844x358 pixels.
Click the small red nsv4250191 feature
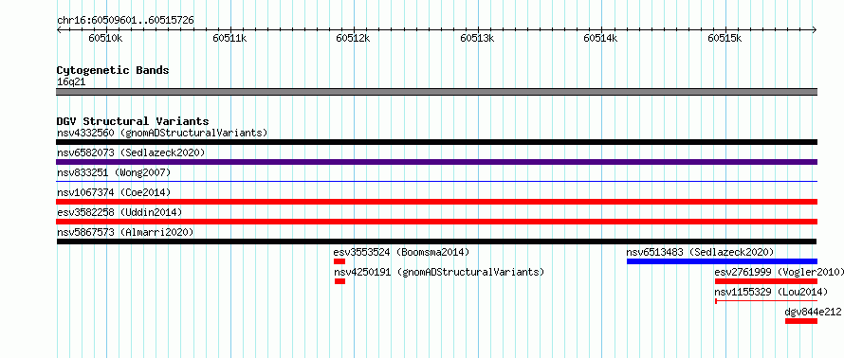click(339, 281)
